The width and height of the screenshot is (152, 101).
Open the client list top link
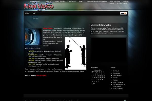(x=49, y=2)
